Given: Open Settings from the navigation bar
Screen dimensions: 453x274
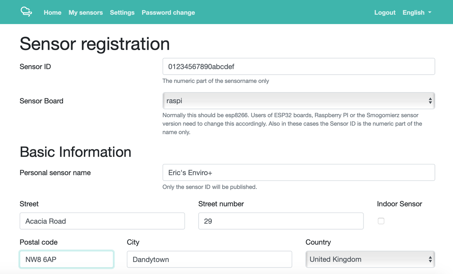Looking at the screenshot, I should (x=122, y=12).
